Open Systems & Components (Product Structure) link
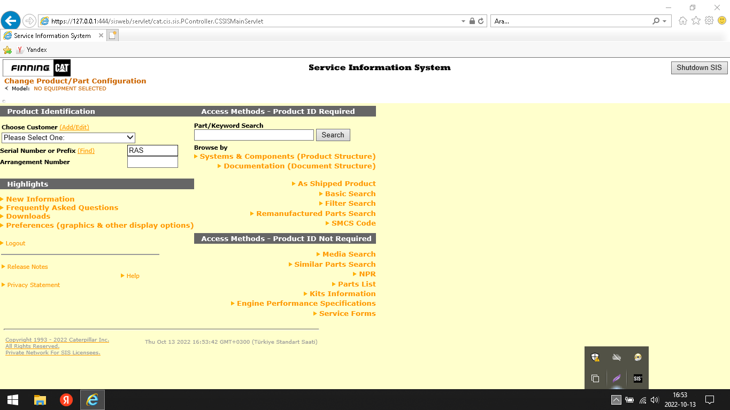 click(287, 157)
